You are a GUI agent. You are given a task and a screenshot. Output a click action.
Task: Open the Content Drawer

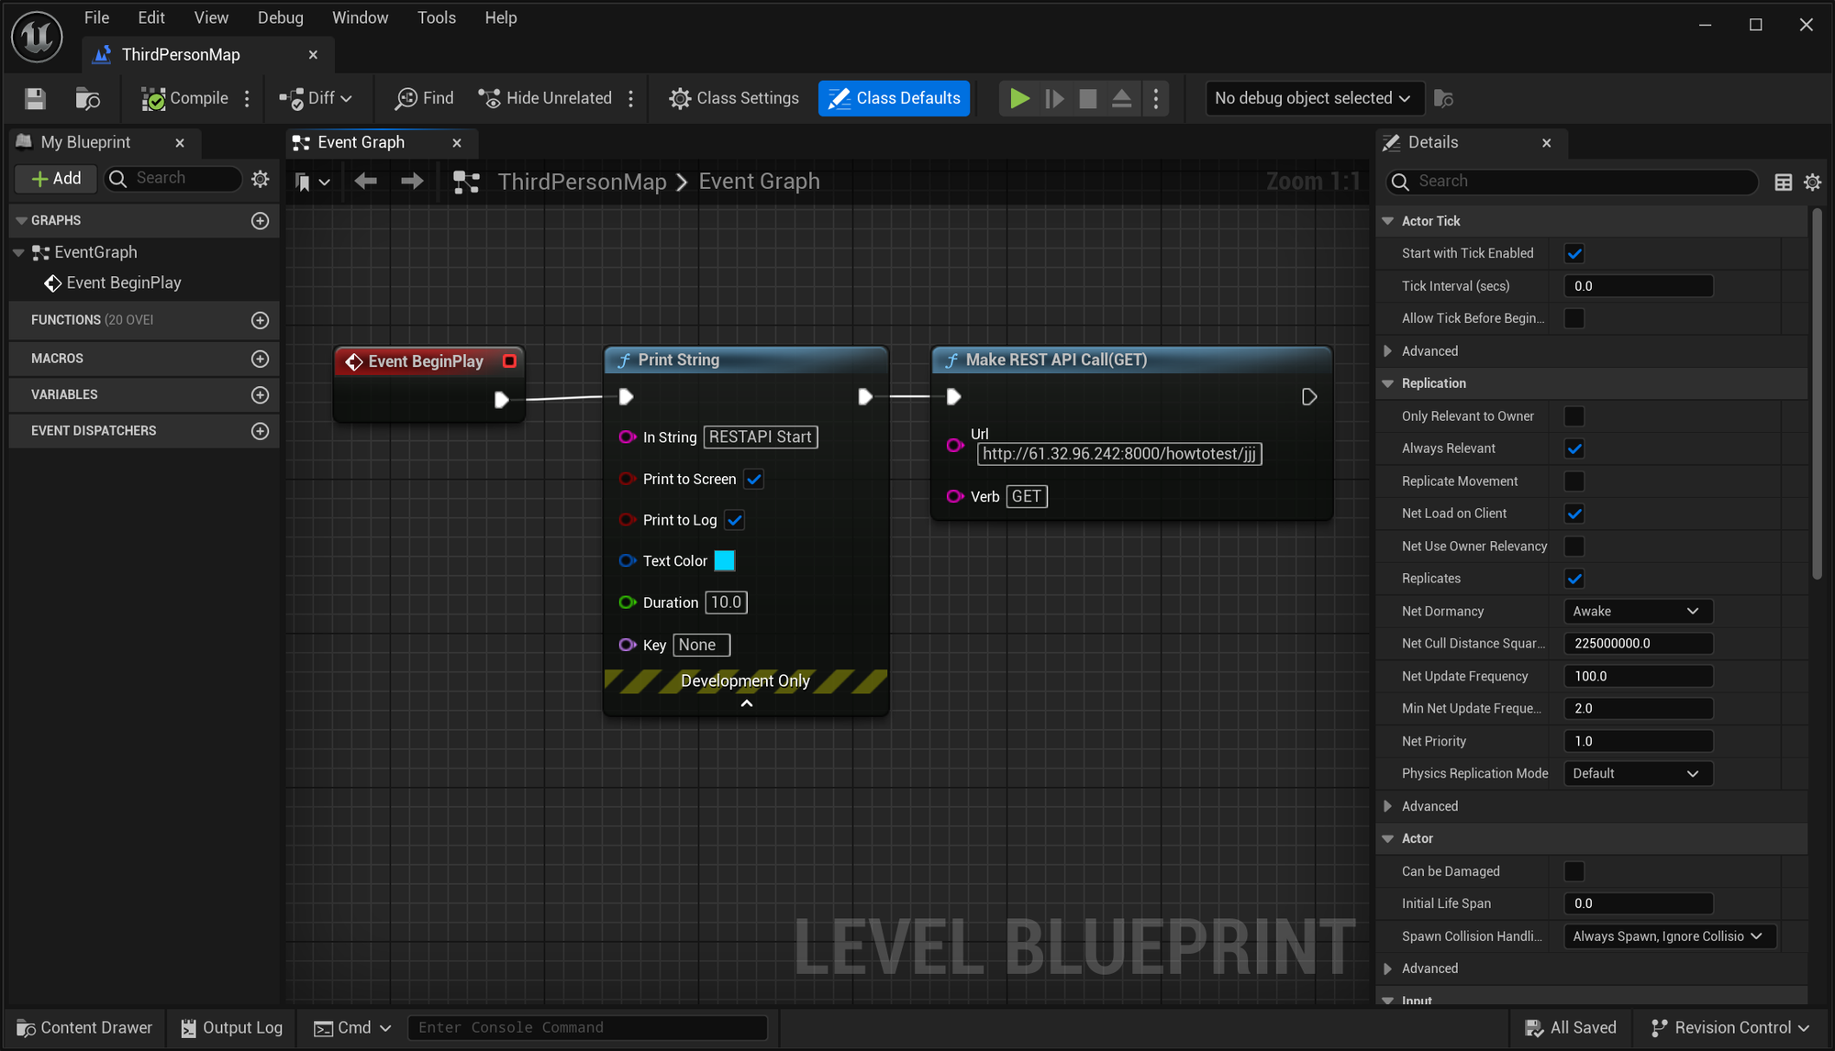click(x=84, y=1027)
